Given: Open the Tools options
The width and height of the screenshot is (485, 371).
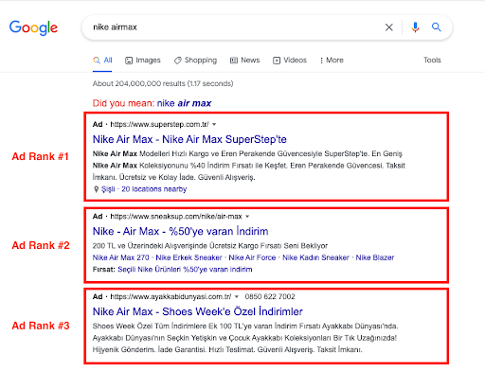Looking at the screenshot, I should [432, 60].
